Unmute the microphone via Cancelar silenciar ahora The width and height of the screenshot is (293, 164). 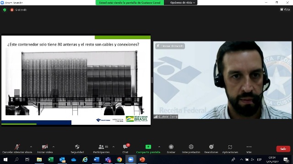[17, 149]
